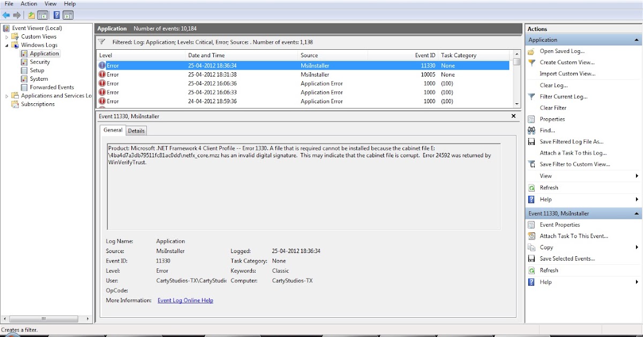Viewport: 643px width, 337px height.
Task: Switch to the Details tab
Action: coord(136,131)
